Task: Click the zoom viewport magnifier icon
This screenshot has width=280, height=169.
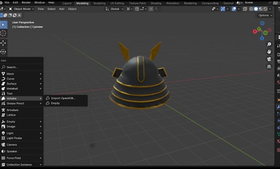Action: point(269,44)
